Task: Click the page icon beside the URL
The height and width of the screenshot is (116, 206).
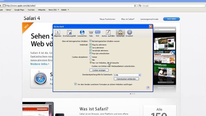Action: pyautogui.click(x=4, y=6)
